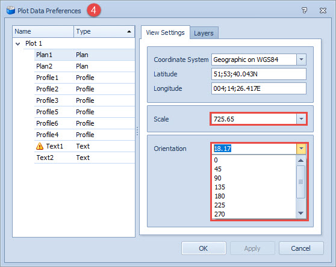The image size is (336, 267).
Task: Collapse the Plot 1 tree node
Action: (18, 44)
